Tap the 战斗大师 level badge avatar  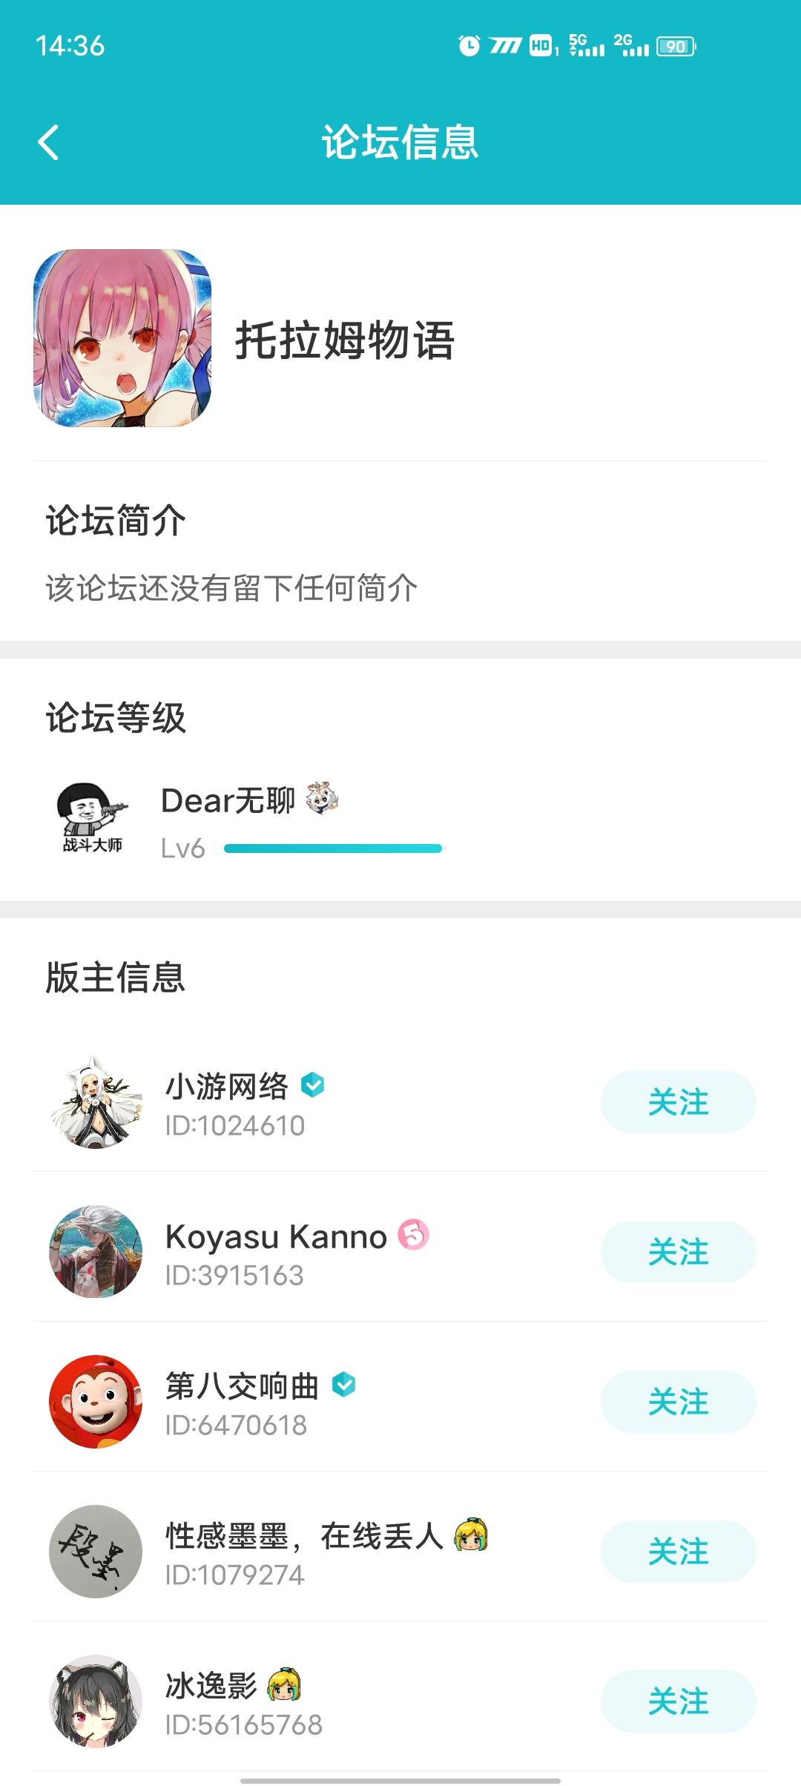click(x=93, y=817)
